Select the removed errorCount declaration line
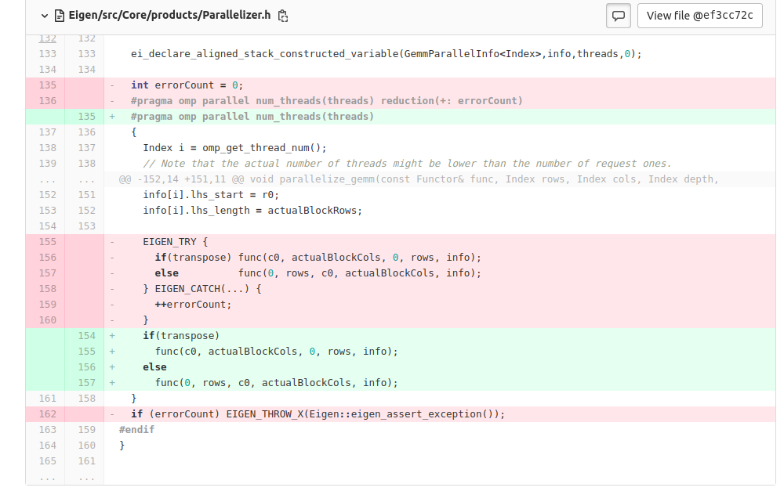 [x=235, y=85]
